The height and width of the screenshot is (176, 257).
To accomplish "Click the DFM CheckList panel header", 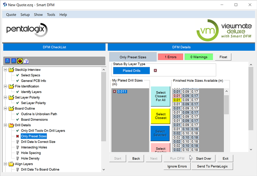I will 54,47.
